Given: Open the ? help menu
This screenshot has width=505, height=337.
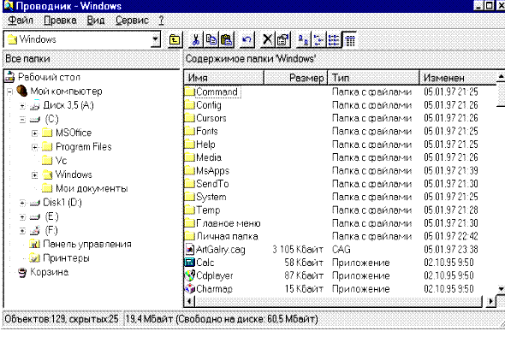Looking at the screenshot, I should click(x=161, y=21).
